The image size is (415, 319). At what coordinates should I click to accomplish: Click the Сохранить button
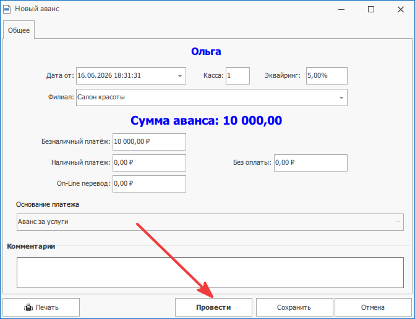click(294, 307)
